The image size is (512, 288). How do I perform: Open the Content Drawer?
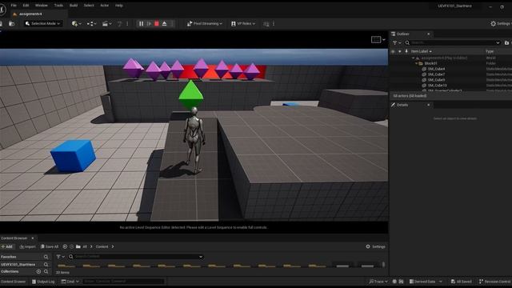(13, 282)
